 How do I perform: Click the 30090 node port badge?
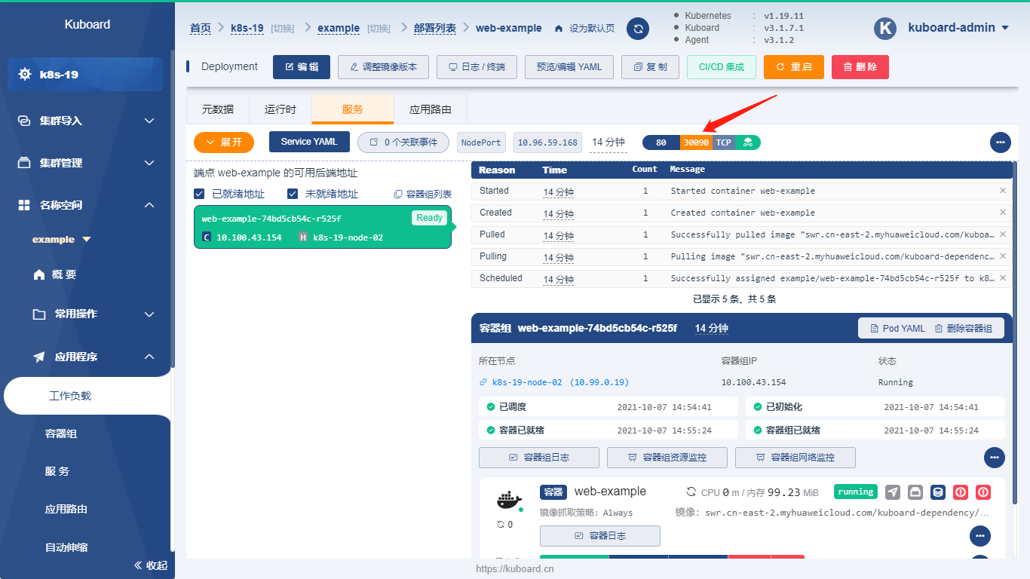coord(696,142)
